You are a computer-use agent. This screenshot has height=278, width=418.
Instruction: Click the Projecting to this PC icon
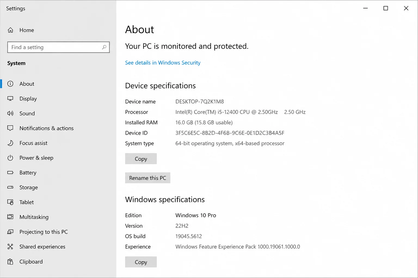pos(10,232)
